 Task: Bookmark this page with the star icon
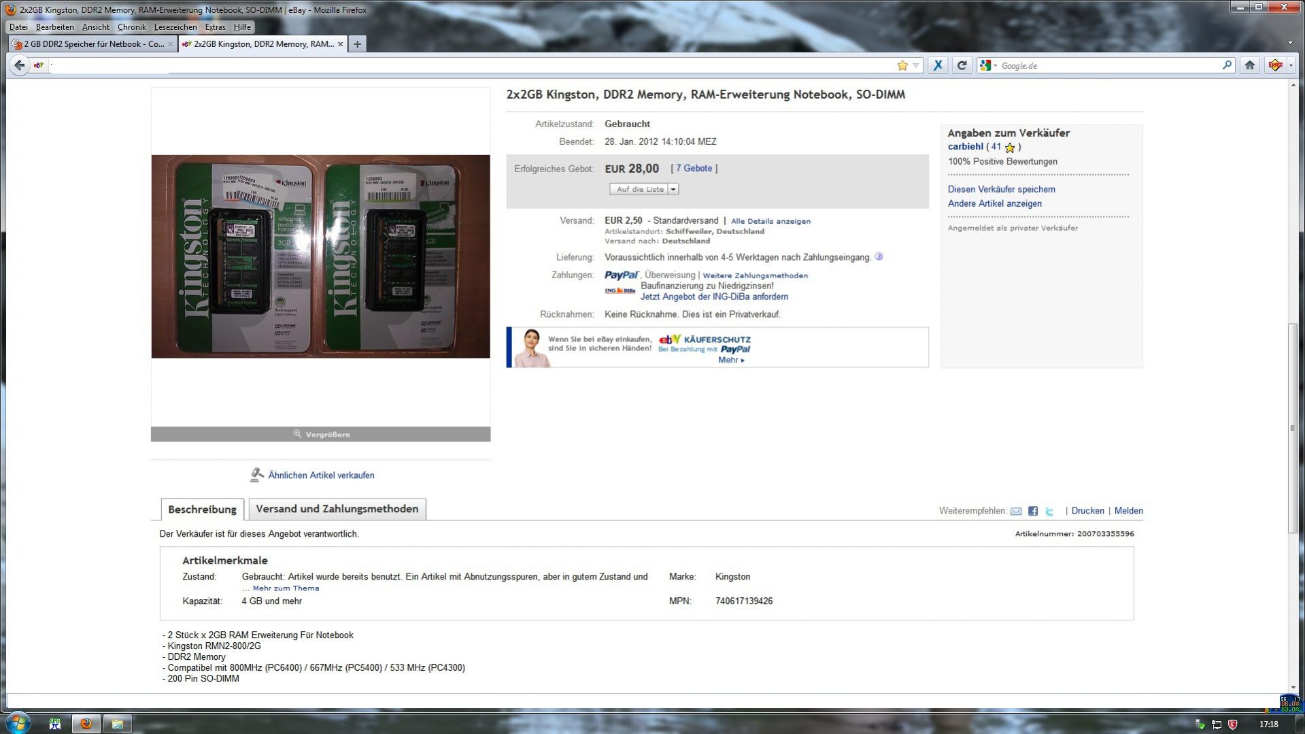click(902, 65)
